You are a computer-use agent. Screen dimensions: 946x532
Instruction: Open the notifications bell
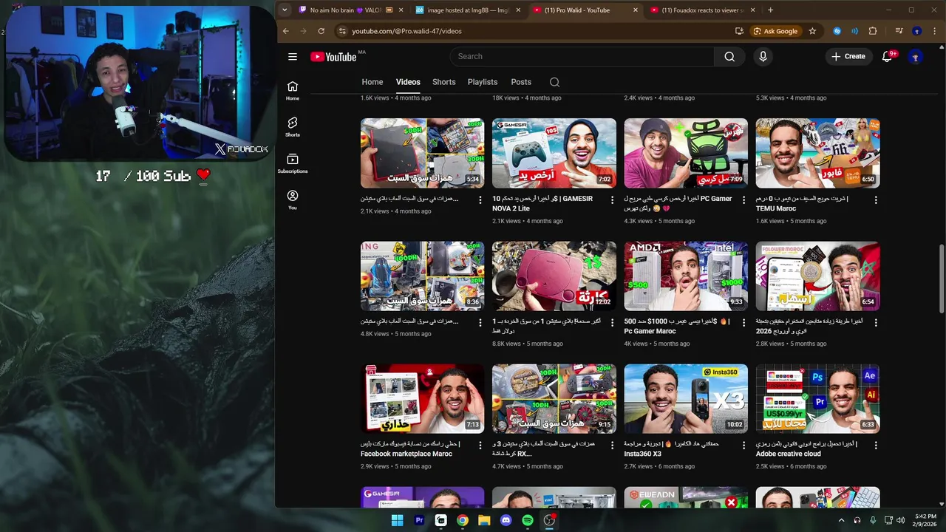point(888,57)
